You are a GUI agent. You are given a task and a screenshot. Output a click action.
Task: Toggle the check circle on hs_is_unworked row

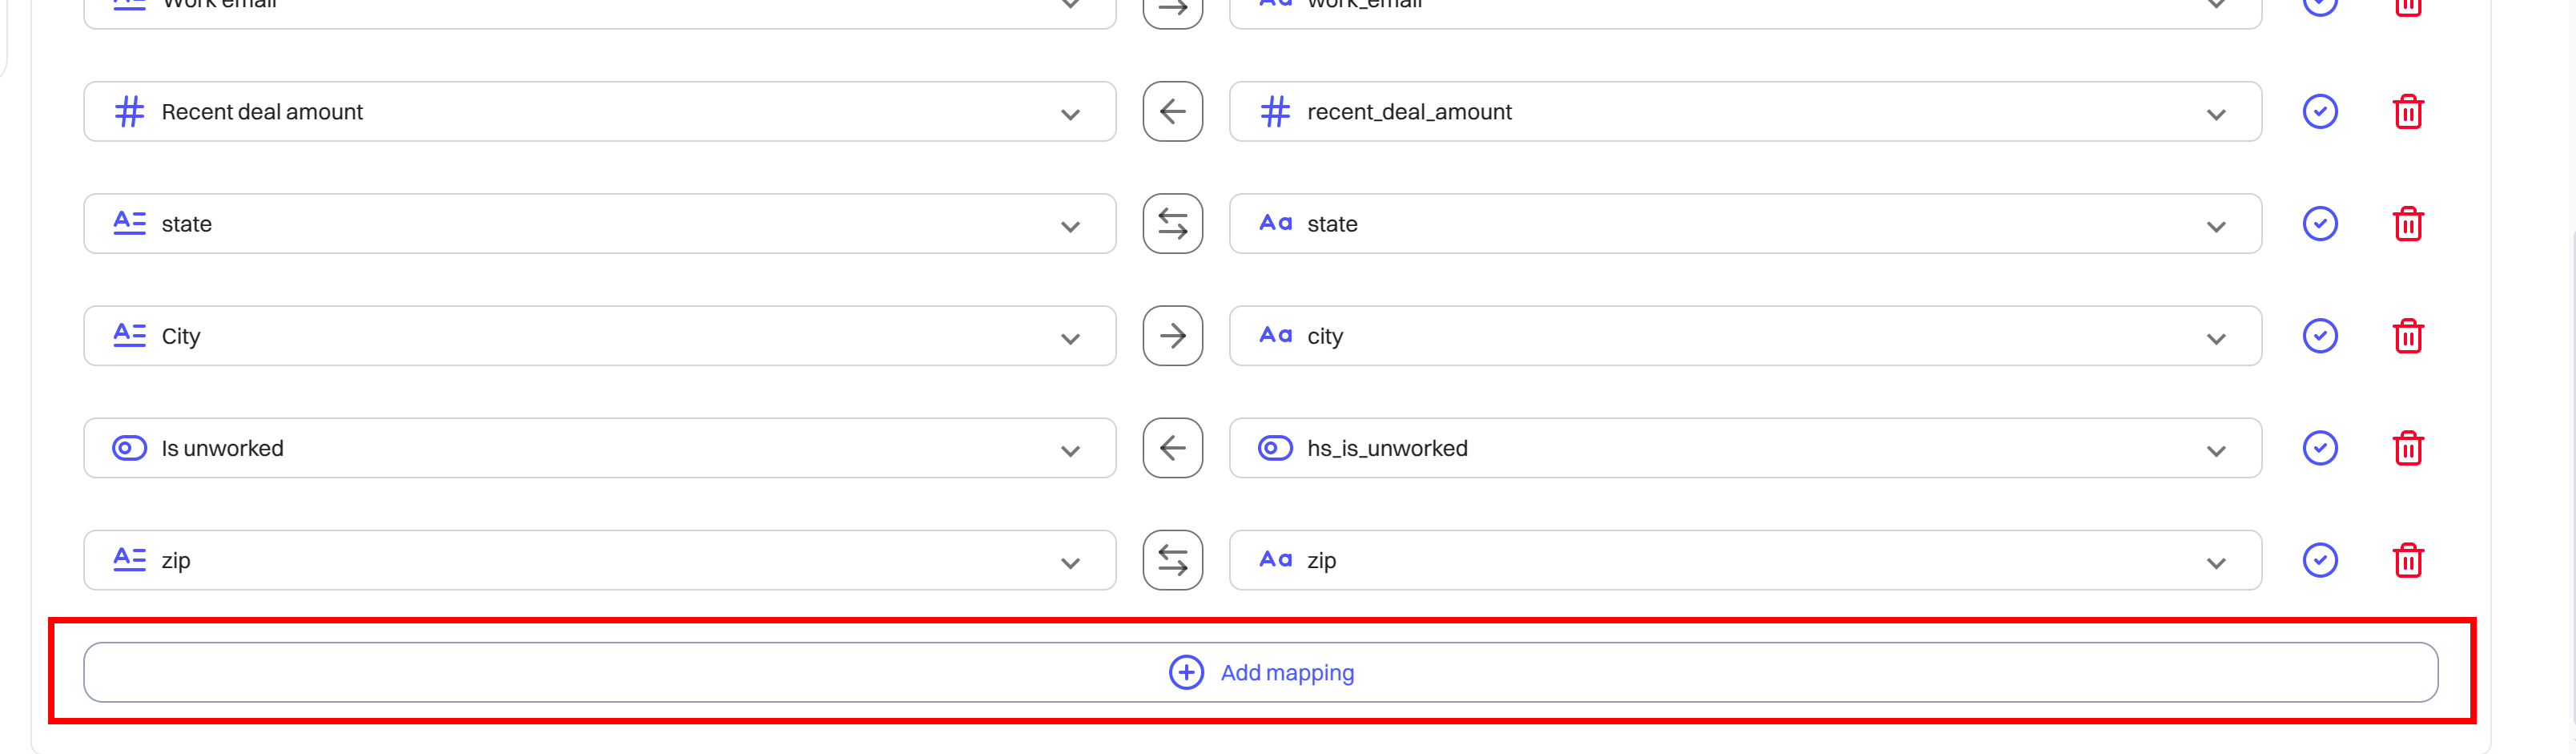tap(2320, 447)
